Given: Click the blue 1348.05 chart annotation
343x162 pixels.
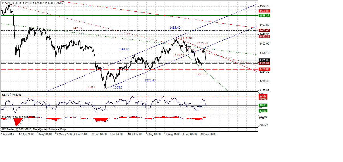Looking at the screenshot, I should tap(124, 49).
